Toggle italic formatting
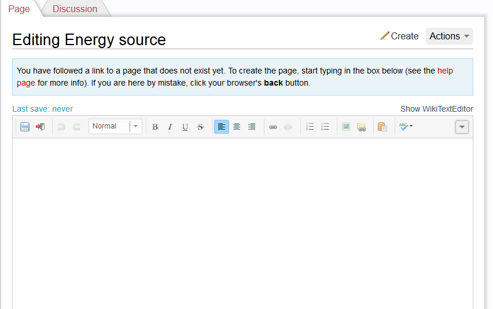Screen dimensions: 493x309 click(170, 127)
